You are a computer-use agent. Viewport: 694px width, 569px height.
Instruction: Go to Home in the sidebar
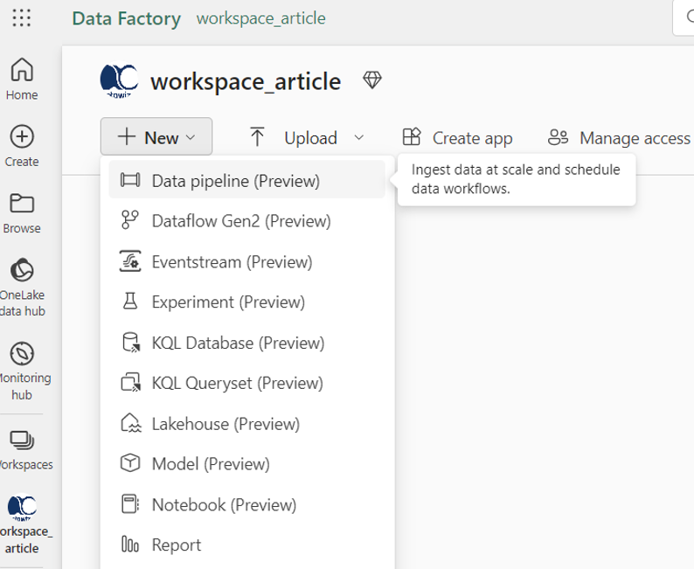click(22, 78)
